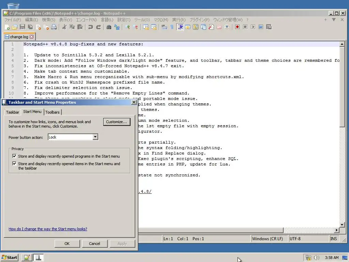This screenshot has width=349, height=262.
Task: Select the change.log document tab
Action: pyautogui.click(x=19, y=37)
